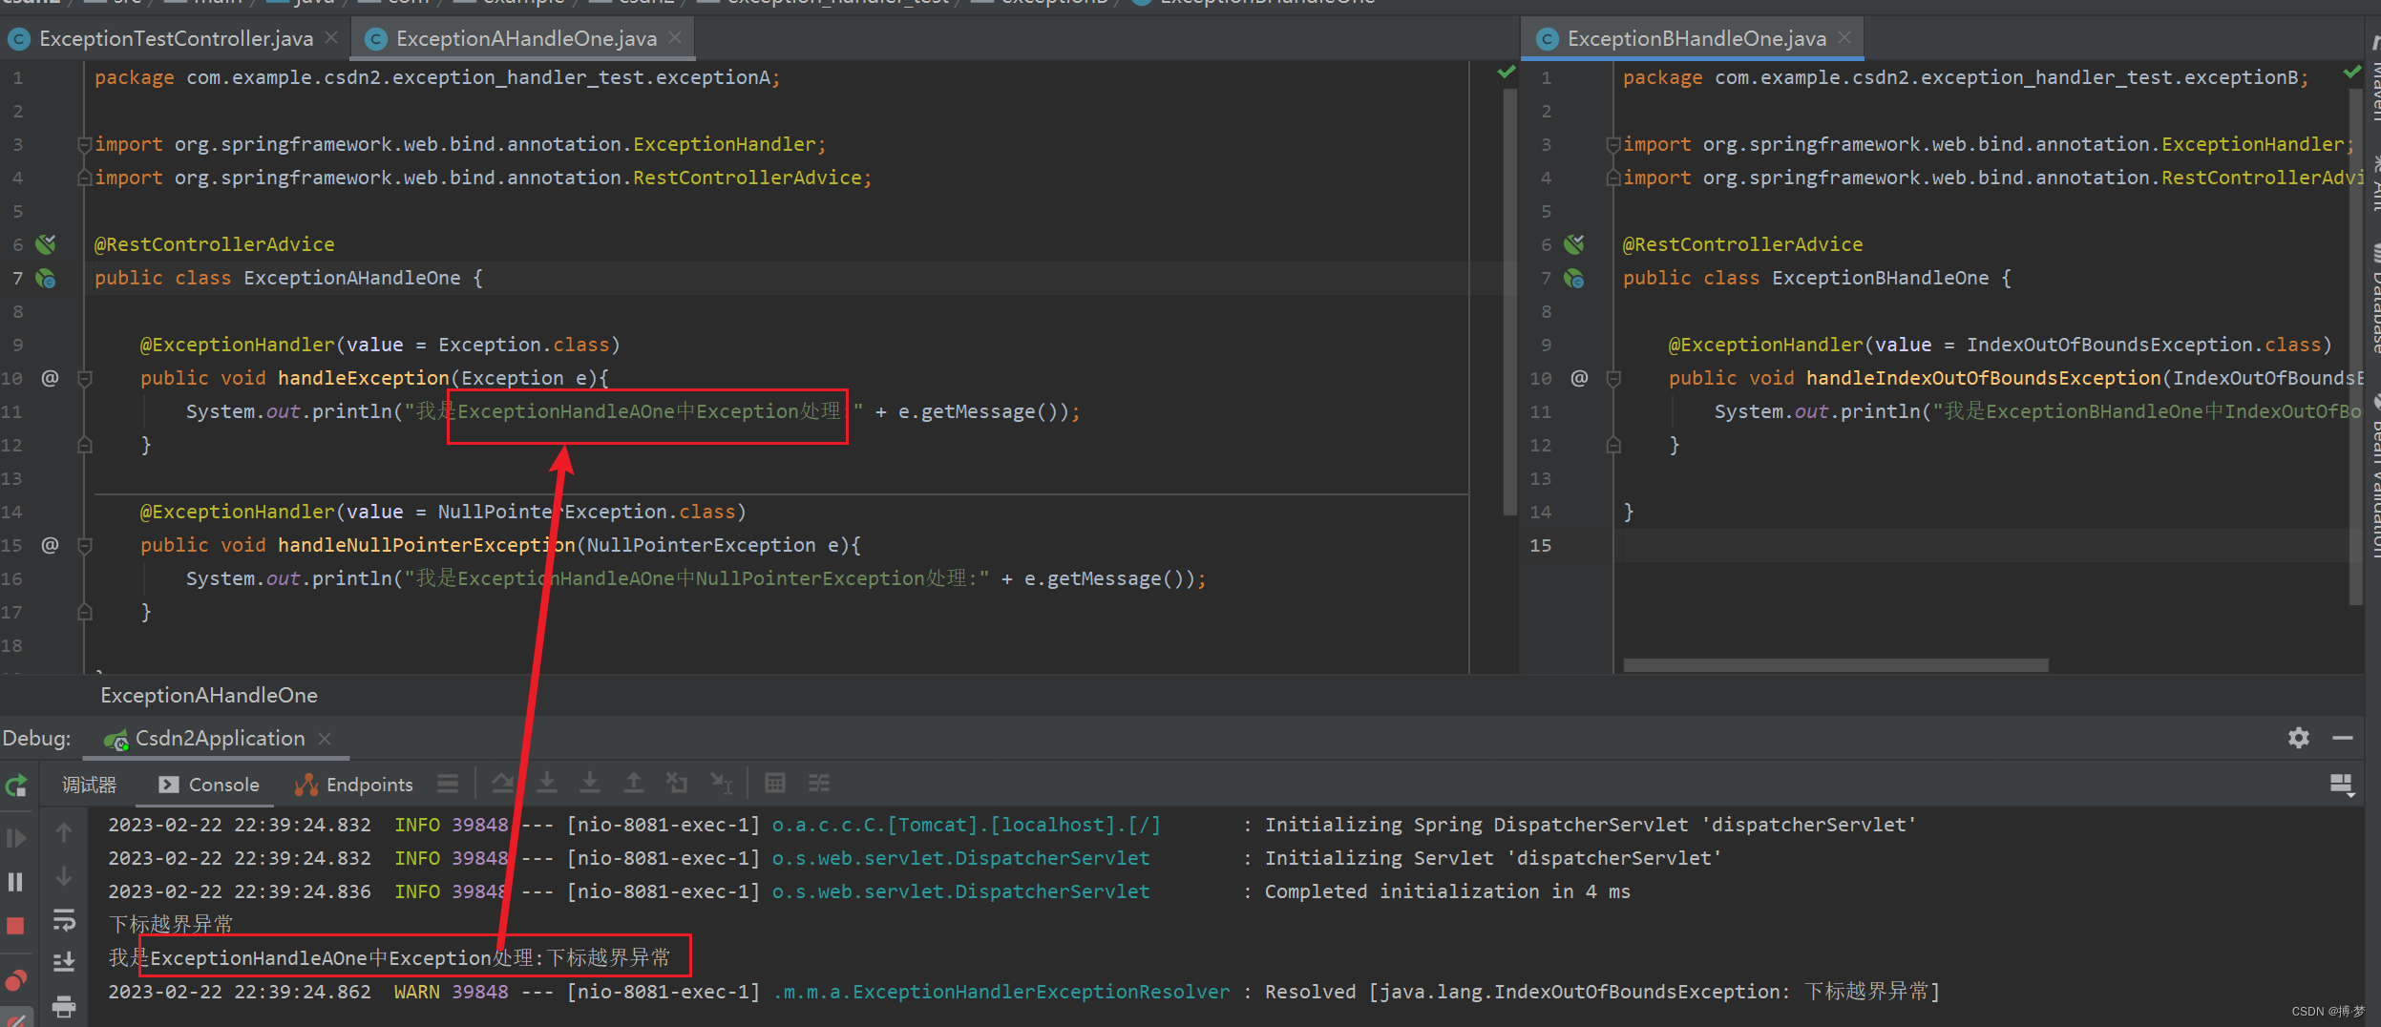Toggle scroll to end of console

pos(64,961)
